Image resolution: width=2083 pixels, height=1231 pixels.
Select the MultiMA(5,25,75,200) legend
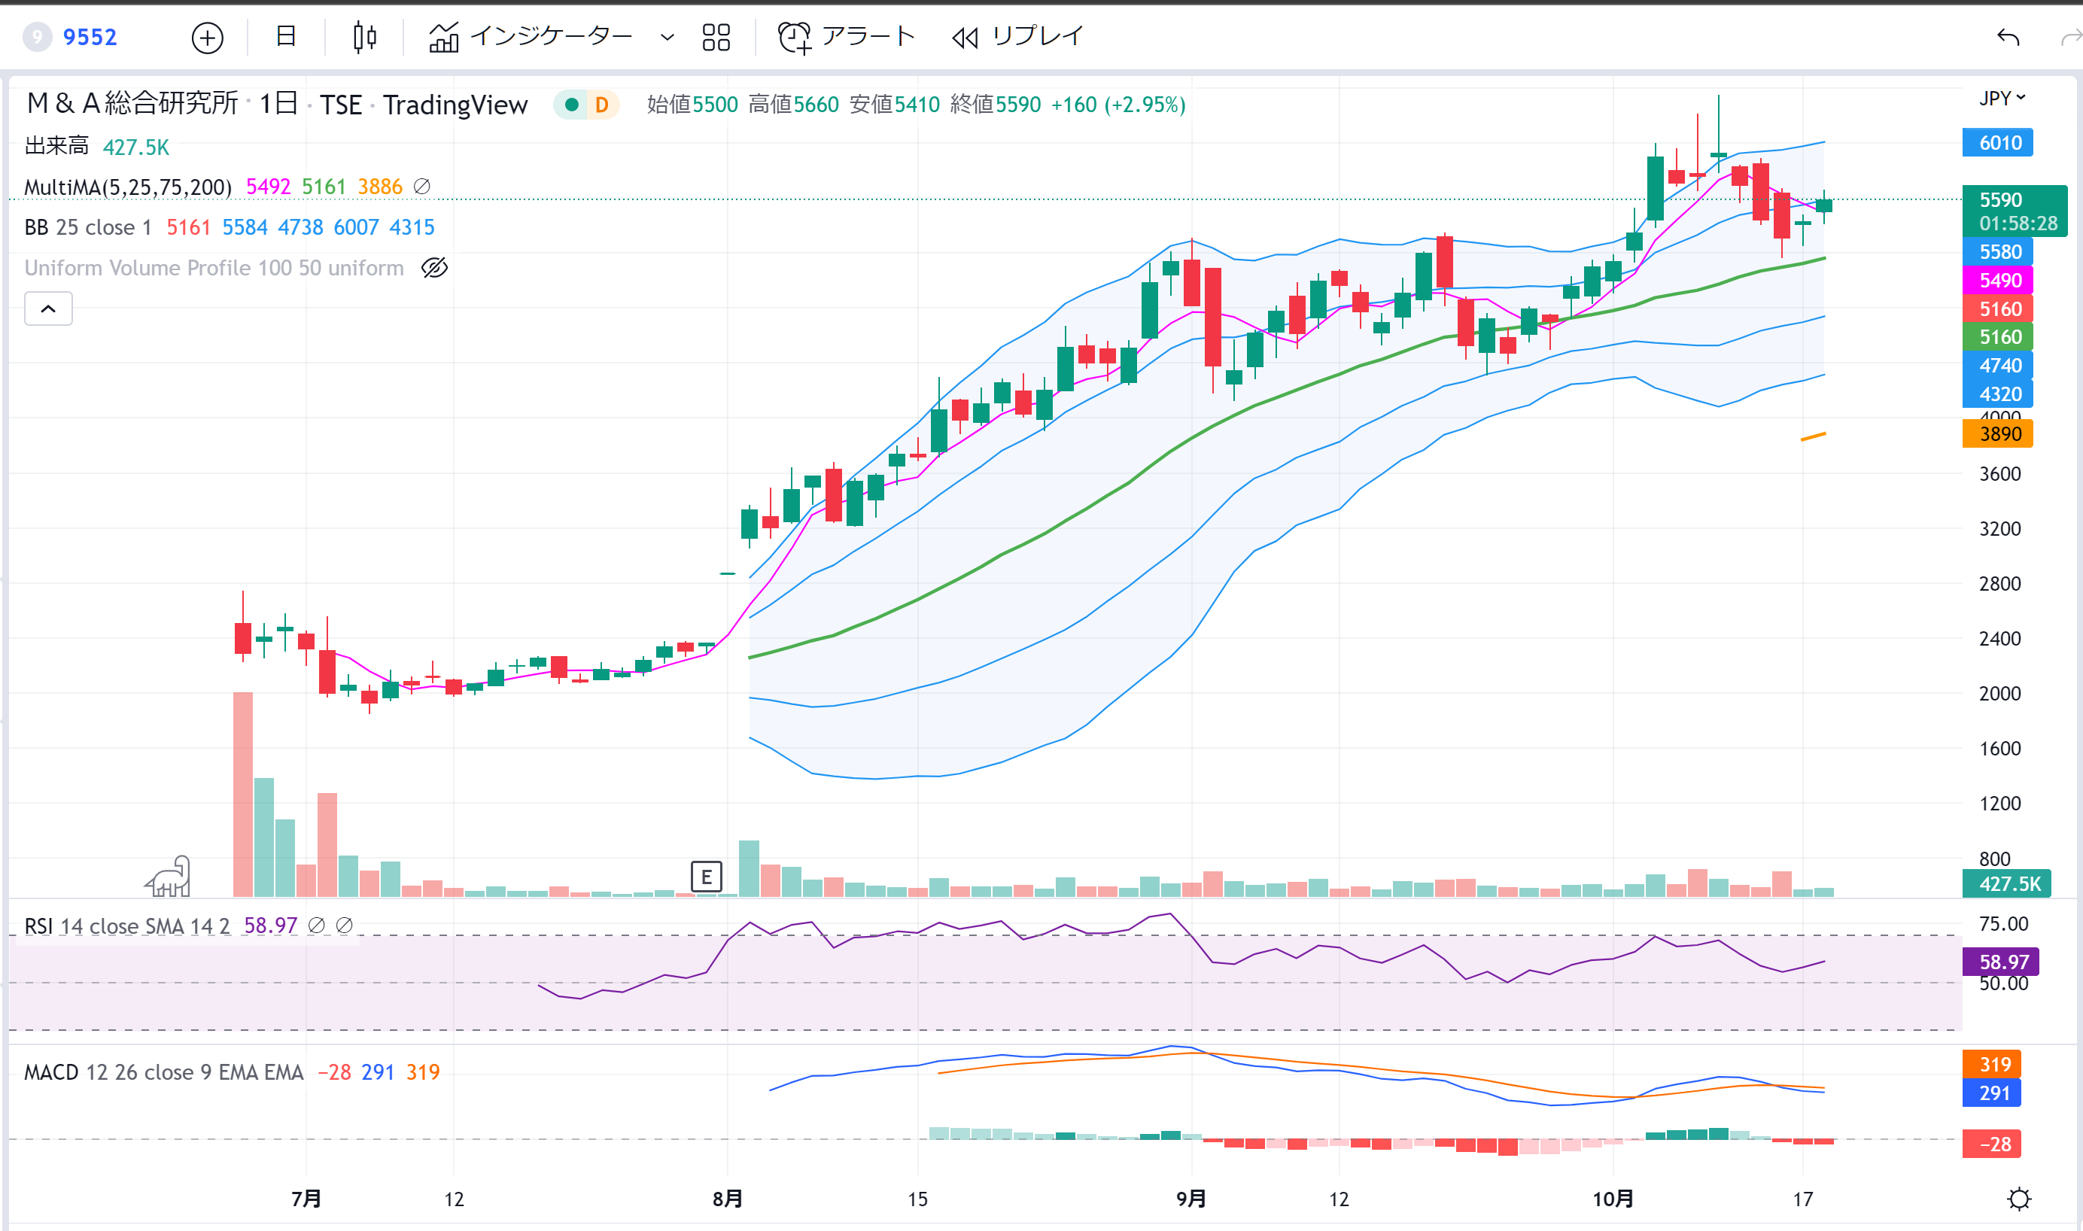pos(128,187)
